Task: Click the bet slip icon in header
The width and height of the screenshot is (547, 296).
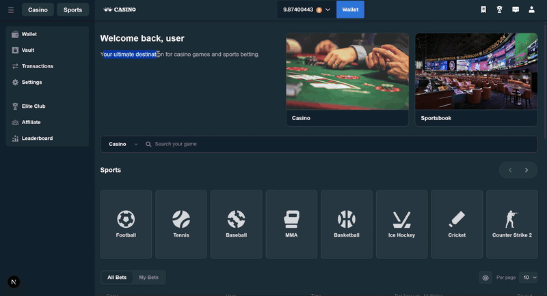Action: click(483, 10)
